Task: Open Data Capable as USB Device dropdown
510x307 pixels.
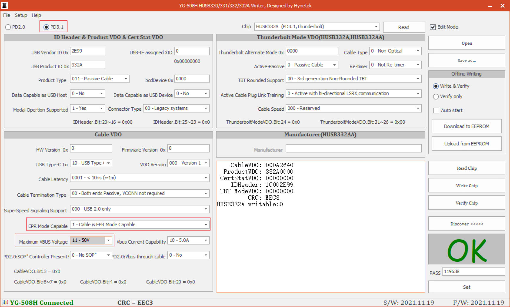Action: click(x=206, y=94)
